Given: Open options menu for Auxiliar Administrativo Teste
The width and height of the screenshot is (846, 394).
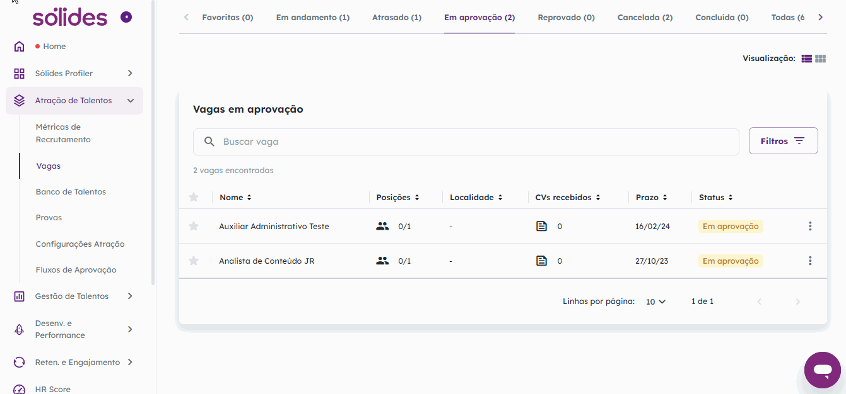Looking at the screenshot, I should pos(810,226).
